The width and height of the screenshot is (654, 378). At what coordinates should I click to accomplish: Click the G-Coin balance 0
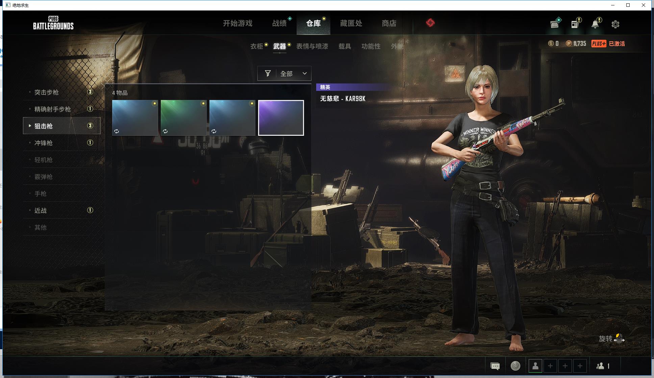click(x=557, y=44)
